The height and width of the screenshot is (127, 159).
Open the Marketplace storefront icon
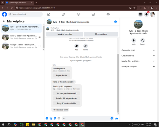coord(93,14)
